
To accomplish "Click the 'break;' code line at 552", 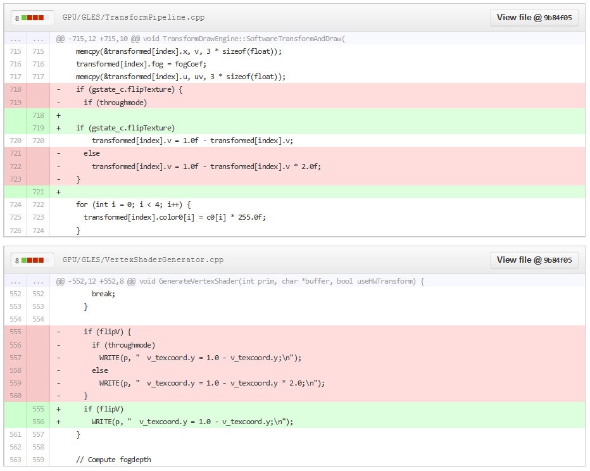I will pyautogui.click(x=104, y=294).
